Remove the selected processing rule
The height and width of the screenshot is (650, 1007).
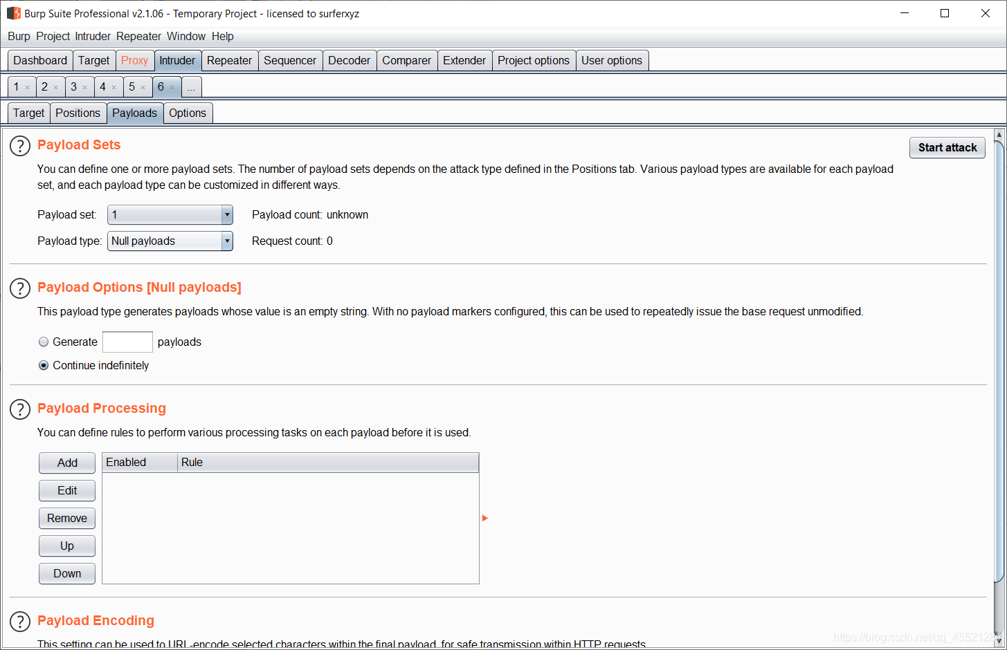(67, 519)
